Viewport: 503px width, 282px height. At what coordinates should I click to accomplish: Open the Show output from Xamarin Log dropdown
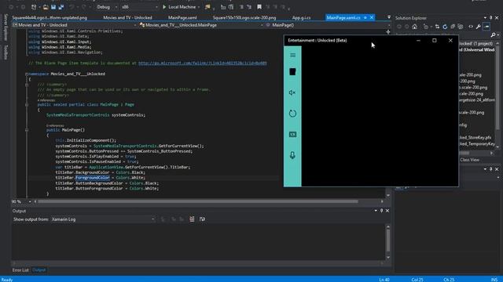tap(103, 219)
